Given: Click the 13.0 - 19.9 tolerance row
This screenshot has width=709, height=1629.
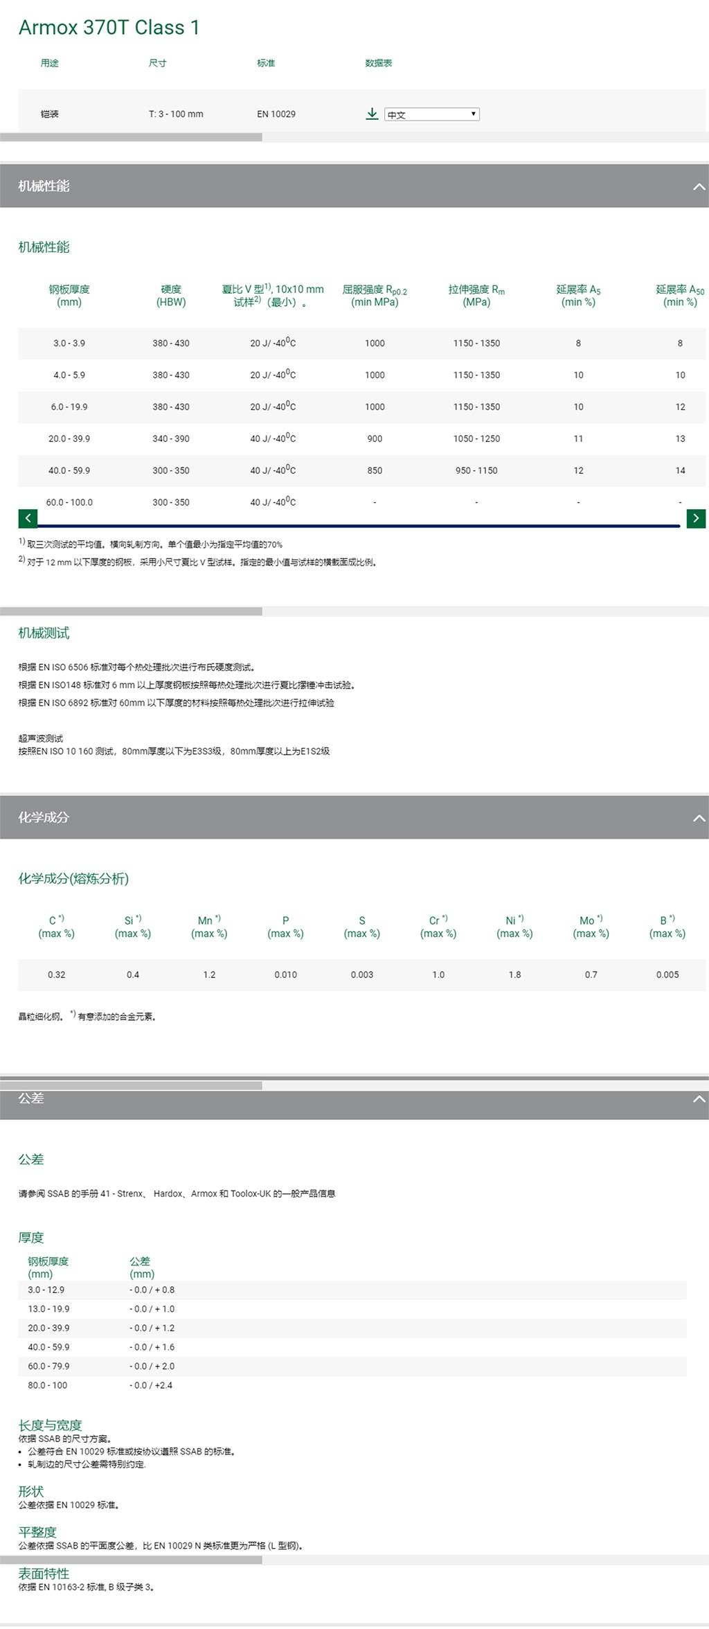Looking at the screenshot, I should (x=352, y=1308).
